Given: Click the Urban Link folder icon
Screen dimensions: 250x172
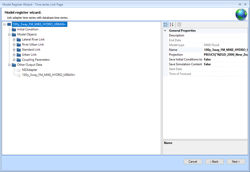Looking at the screenshot, I should pyautogui.click(x=19, y=55).
